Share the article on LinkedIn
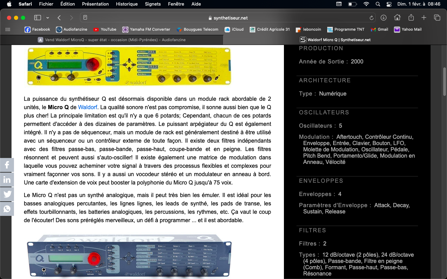Viewport: 447px width, 279px height. point(7,180)
